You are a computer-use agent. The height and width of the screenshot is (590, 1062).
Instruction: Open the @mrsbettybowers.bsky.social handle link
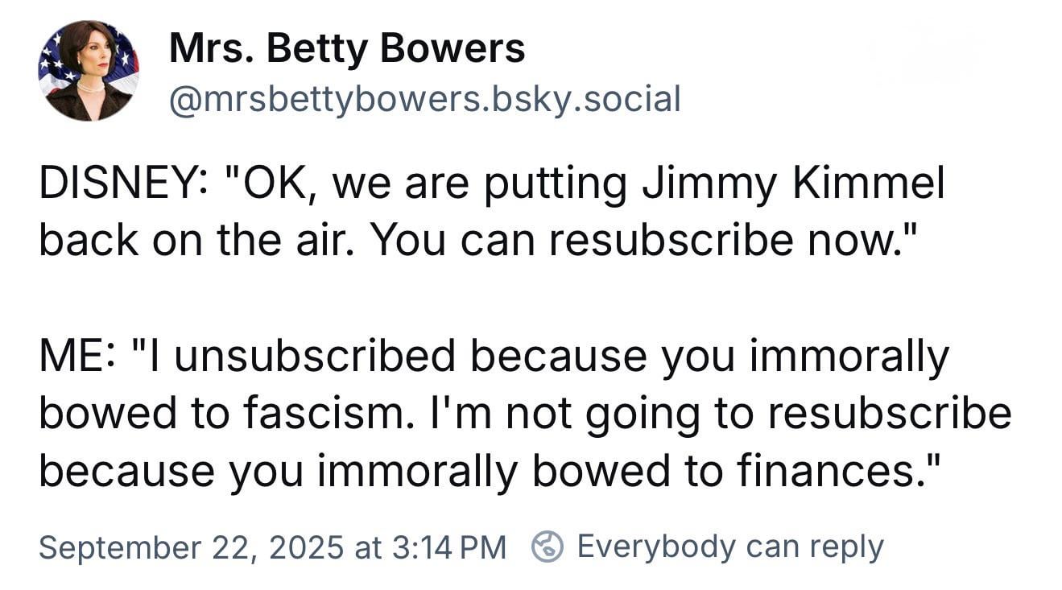pyautogui.click(x=424, y=98)
